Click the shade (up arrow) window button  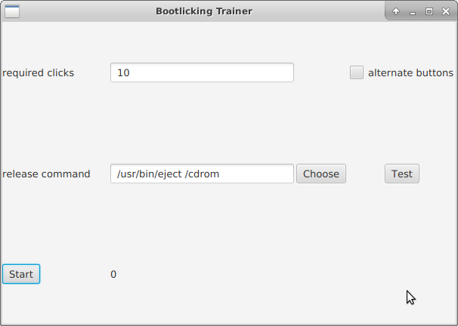tap(395, 11)
